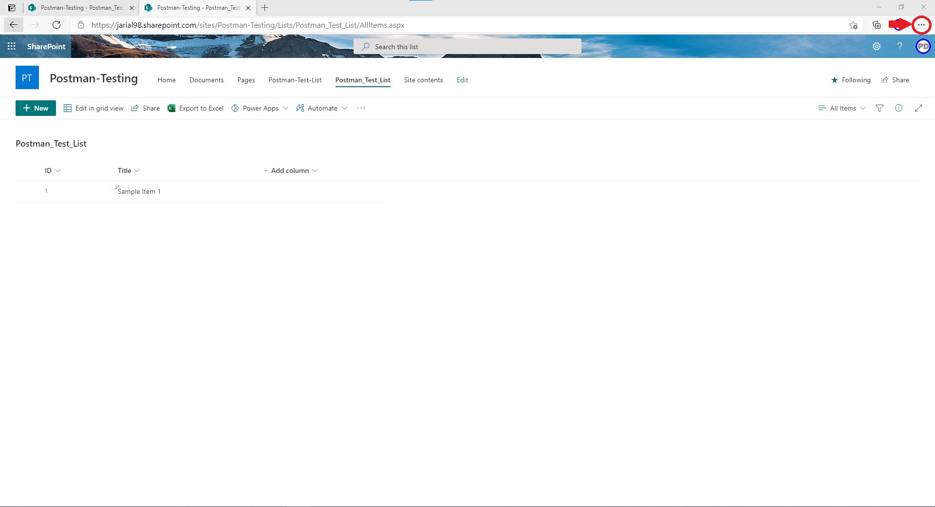Go to the Documents navigation link
The width and height of the screenshot is (935, 507).
point(206,80)
